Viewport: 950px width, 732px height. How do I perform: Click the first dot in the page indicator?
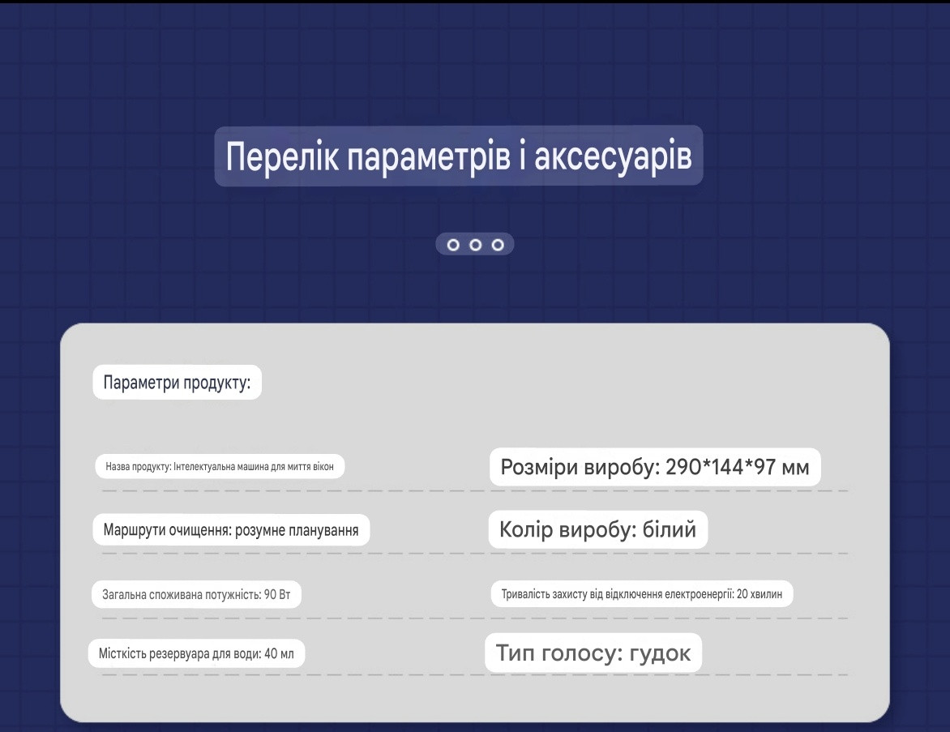pyautogui.click(x=453, y=245)
